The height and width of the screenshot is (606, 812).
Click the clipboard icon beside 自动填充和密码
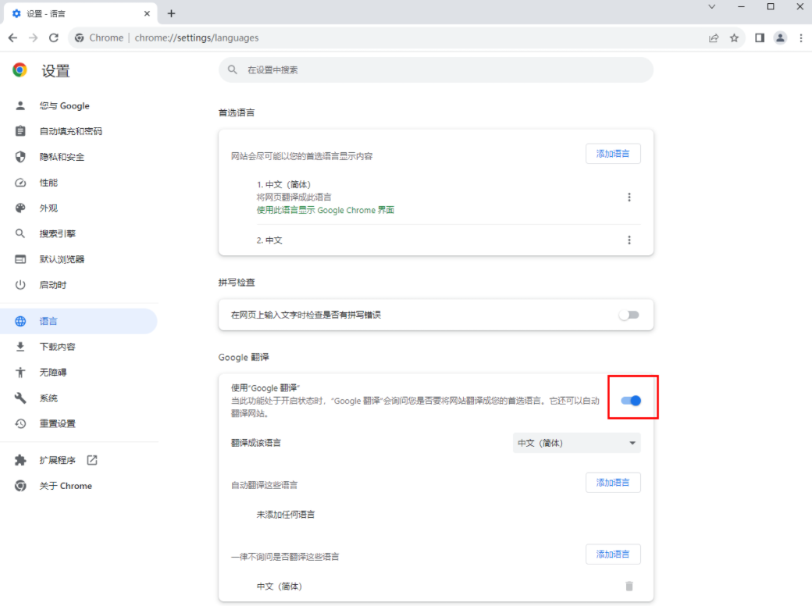tap(20, 131)
